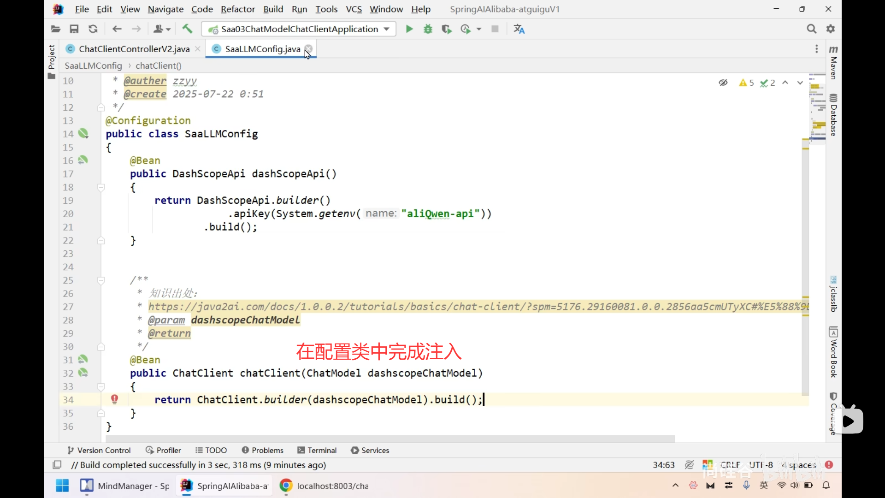Expand the profiler run options arrow
885x498 pixels.
click(479, 29)
